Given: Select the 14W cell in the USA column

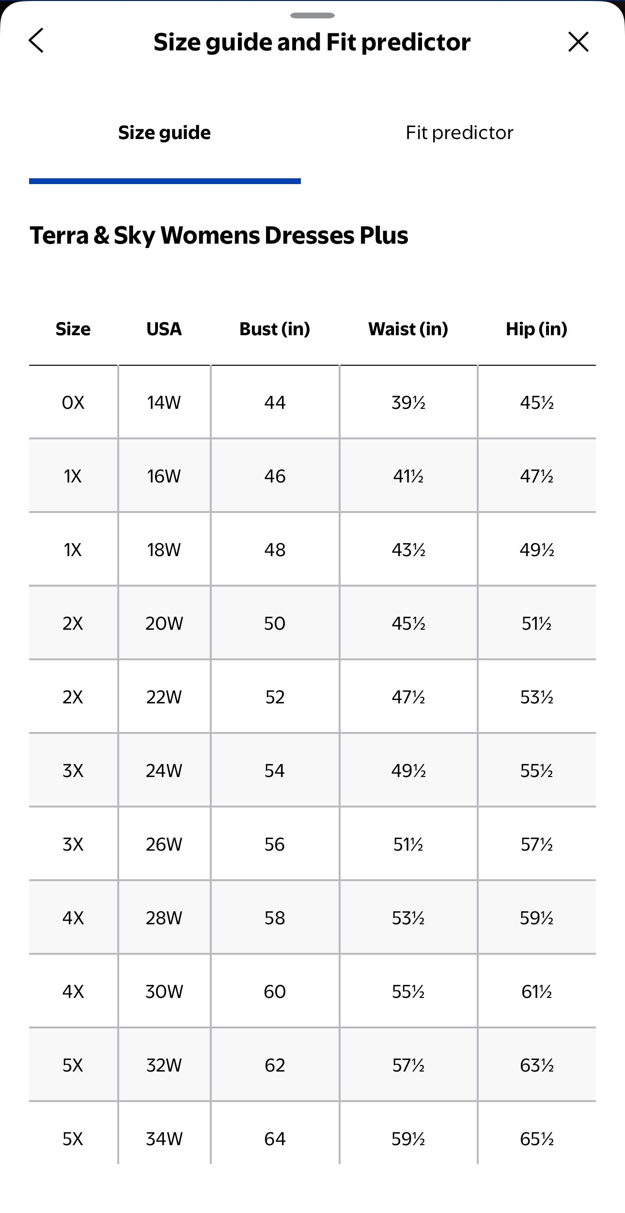Looking at the screenshot, I should [164, 403].
